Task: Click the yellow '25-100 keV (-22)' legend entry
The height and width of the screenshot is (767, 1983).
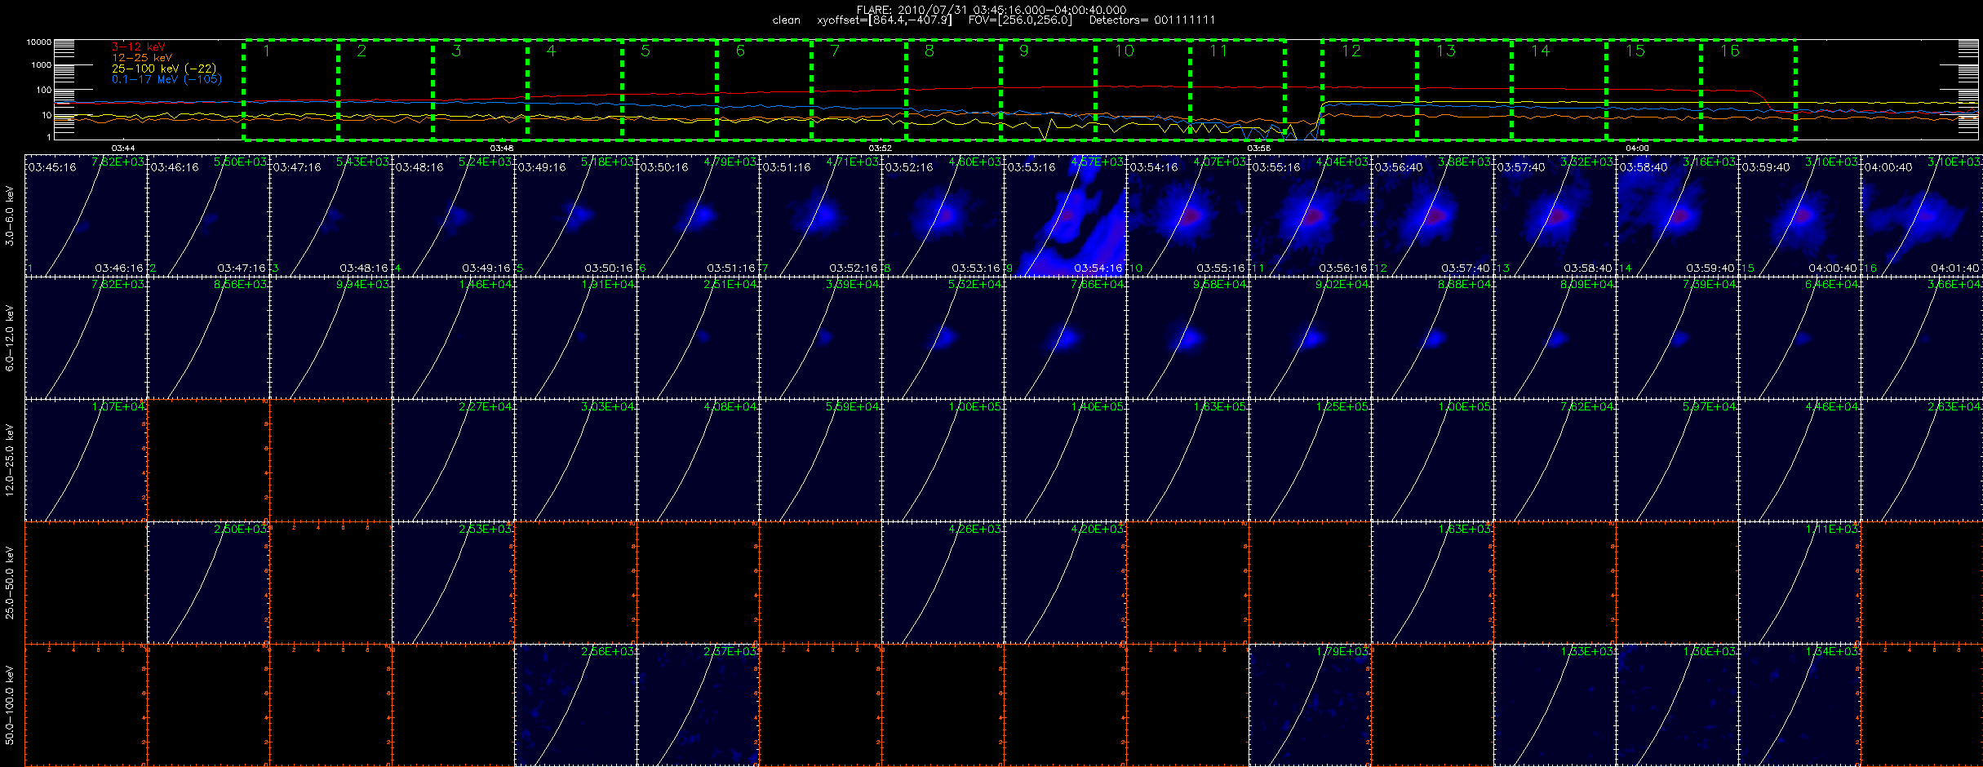Action: 164,69
